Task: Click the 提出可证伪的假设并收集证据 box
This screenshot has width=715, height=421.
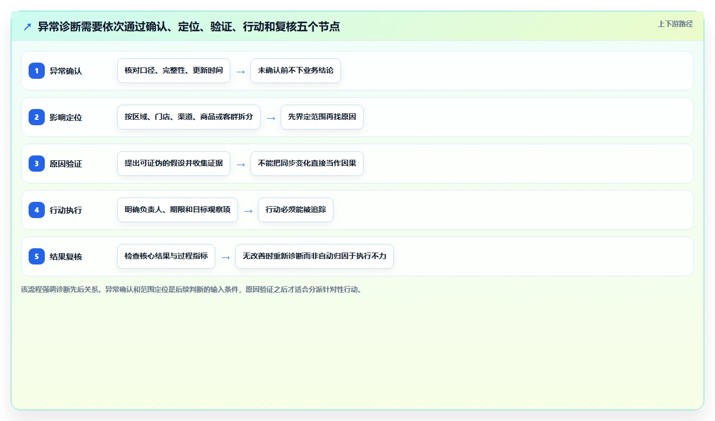Action: click(x=174, y=164)
